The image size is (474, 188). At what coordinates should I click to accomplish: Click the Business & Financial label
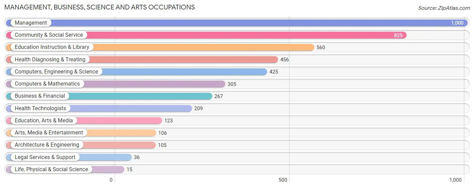click(40, 96)
